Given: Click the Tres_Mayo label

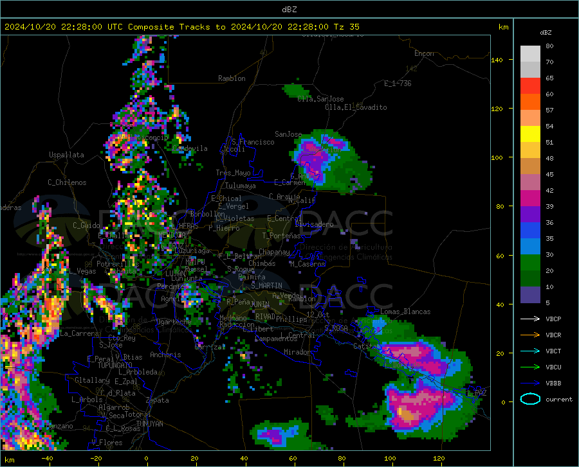Looking at the screenshot, I should [233, 173].
